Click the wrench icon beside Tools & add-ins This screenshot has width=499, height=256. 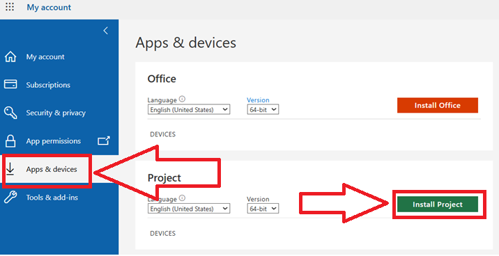click(10, 197)
